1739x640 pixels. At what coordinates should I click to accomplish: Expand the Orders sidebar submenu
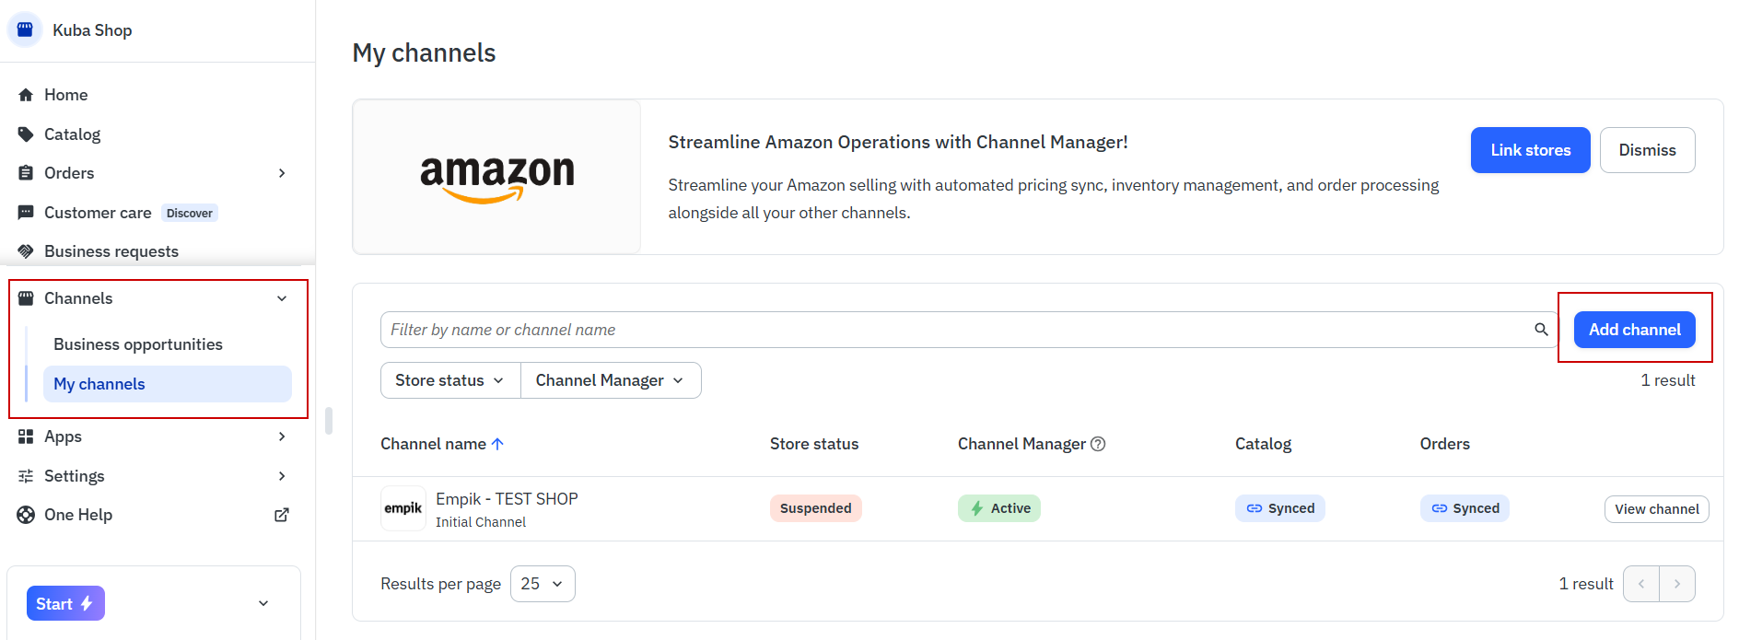point(282,173)
